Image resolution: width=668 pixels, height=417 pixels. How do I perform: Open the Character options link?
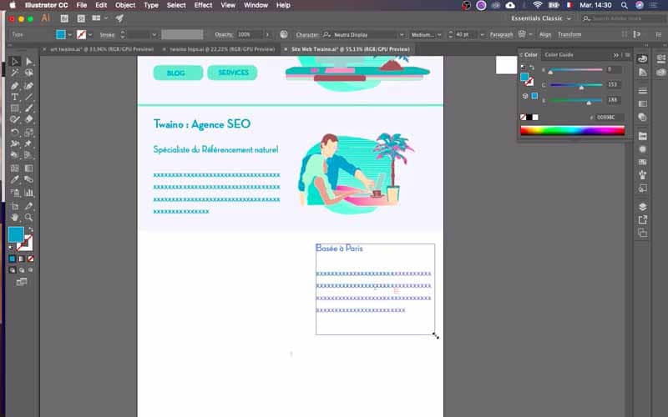[x=307, y=34]
